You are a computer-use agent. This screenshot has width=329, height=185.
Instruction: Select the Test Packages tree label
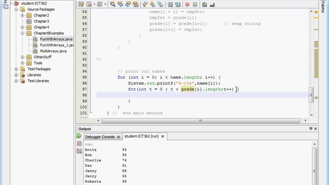(39, 69)
